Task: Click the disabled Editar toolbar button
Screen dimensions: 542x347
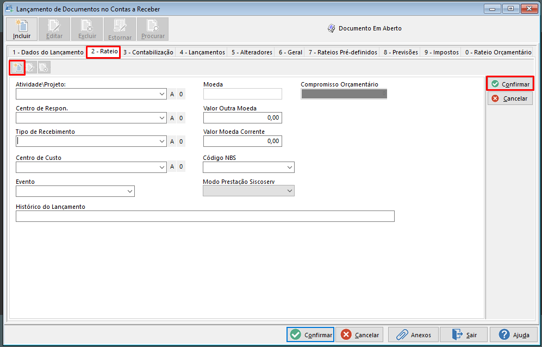Action: (x=54, y=29)
